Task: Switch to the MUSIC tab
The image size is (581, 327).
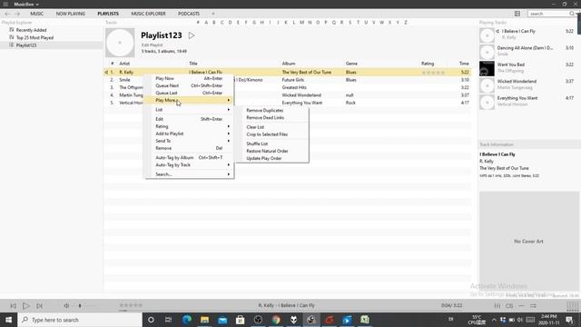Action: pyautogui.click(x=36, y=14)
